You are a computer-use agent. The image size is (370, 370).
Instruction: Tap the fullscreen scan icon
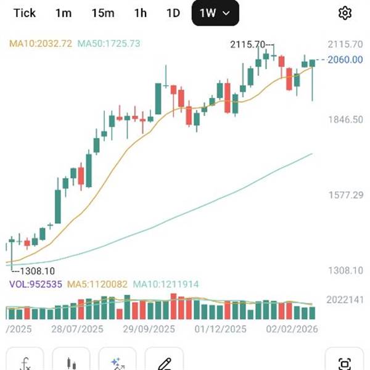[x=344, y=363]
